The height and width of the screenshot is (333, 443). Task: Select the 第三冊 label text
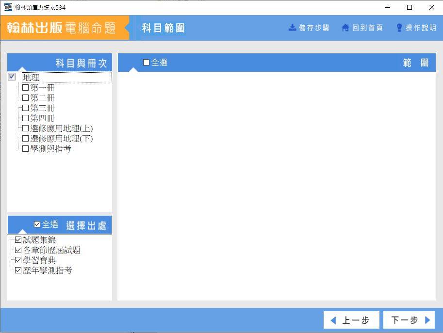(42, 108)
